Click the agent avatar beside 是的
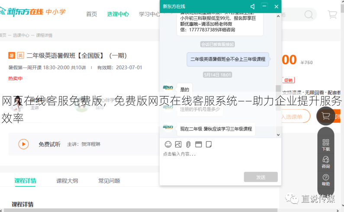 [x=168, y=87]
